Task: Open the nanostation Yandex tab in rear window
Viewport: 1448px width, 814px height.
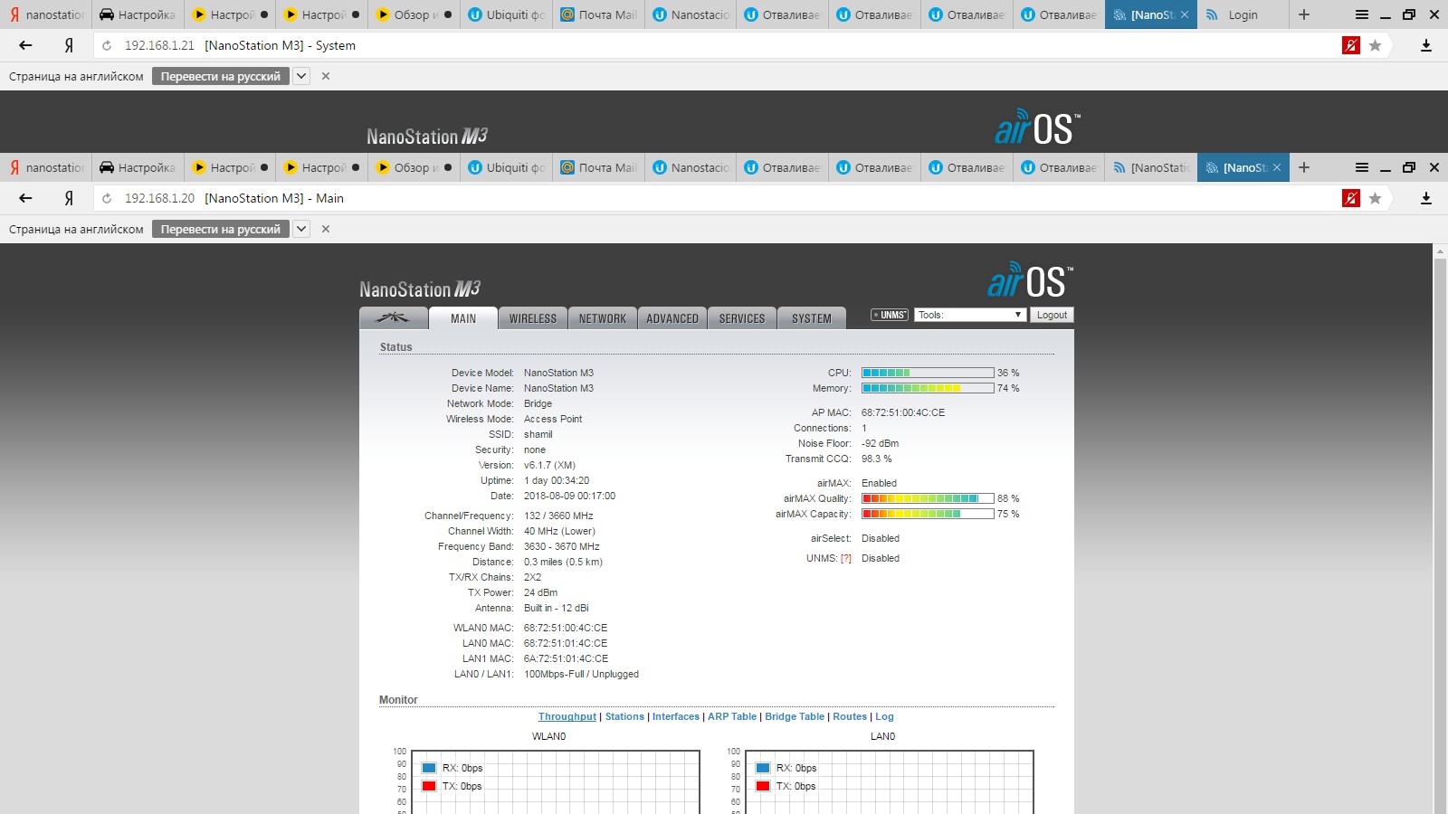Action: click(46, 14)
